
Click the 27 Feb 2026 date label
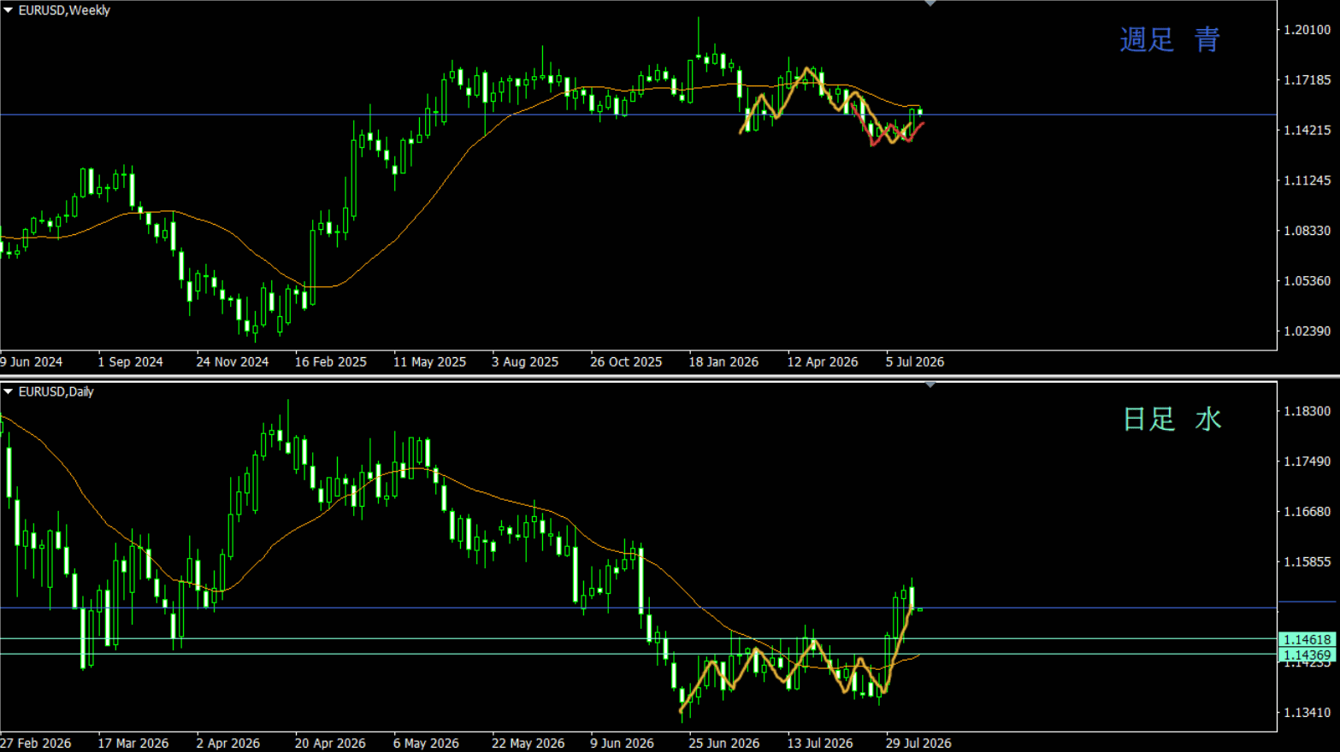[x=36, y=743]
